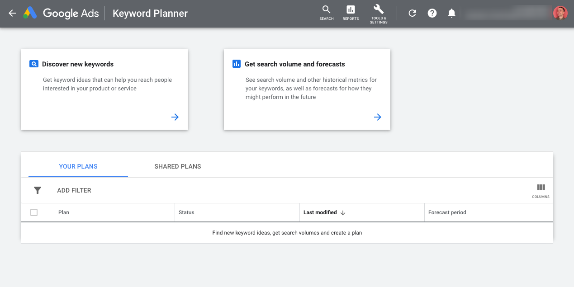Click the user profile avatar
The image size is (574, 287).
tap(560, 13)
